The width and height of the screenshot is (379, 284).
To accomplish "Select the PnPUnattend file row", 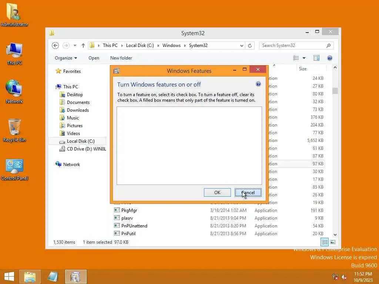I will [219, 226].
